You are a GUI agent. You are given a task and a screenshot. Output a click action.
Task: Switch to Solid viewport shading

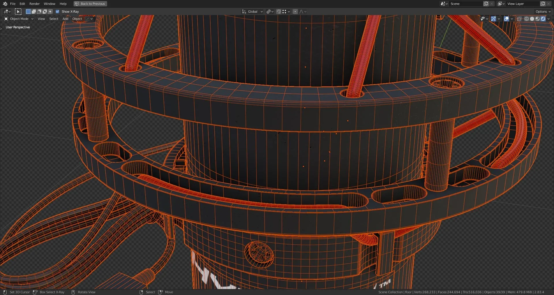[x=532, y=19]
